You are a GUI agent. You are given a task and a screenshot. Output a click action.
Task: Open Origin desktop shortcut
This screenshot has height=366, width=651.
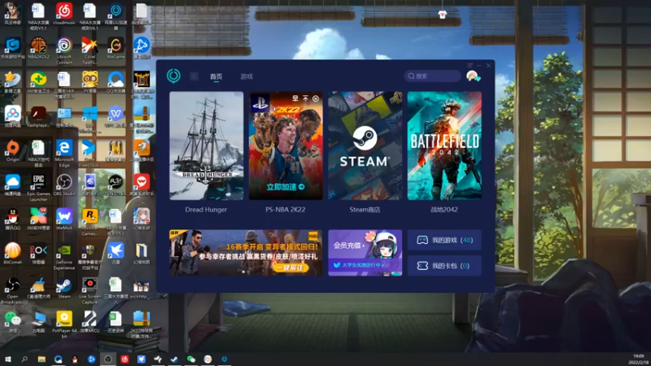pyautogui.click(x=12, y=150)
